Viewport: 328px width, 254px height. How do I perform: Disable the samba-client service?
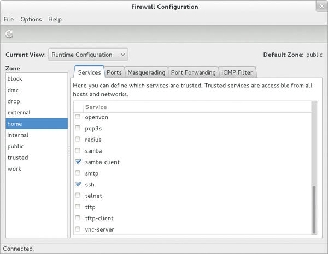click(78, 162)
